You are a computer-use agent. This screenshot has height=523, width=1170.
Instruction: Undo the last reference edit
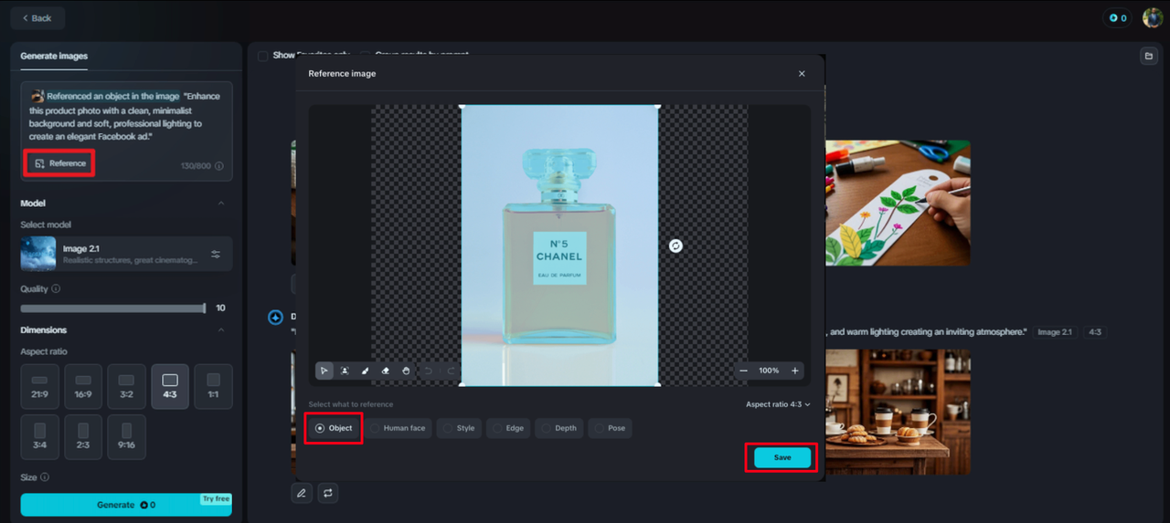point(428,371)
